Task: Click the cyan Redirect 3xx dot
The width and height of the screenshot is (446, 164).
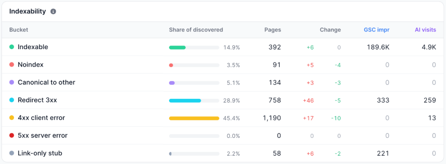Action: (12, 100)
